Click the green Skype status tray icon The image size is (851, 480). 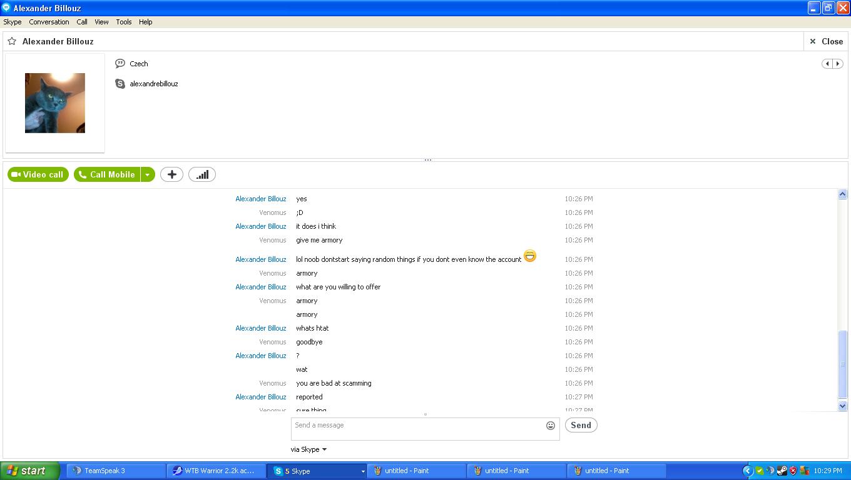(760, 471)
